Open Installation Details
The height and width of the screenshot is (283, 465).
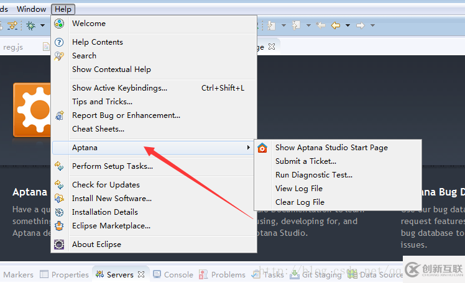[x=154, y=212]
